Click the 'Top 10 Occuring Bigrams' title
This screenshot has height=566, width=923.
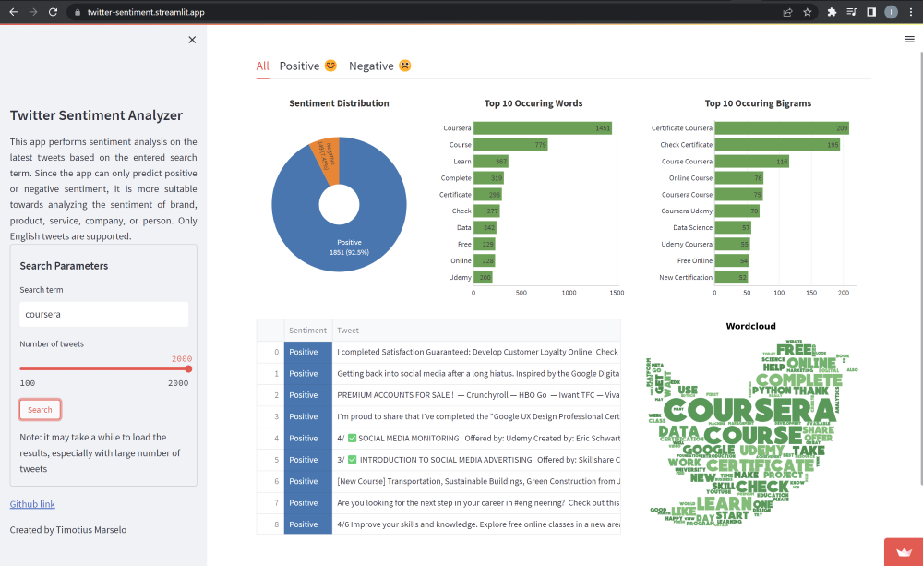pos(758,103)
